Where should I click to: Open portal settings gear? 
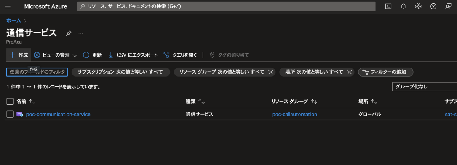click(x=418, y=6)
